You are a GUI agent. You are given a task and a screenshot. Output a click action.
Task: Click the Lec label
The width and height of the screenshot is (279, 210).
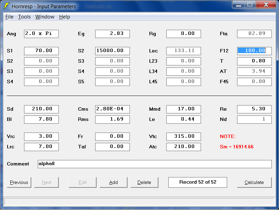tap(153, 51)
